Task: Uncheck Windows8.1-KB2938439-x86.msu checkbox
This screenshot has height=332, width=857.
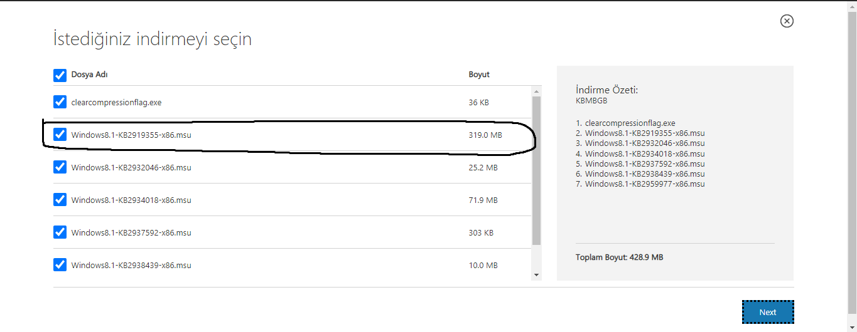Action: (60, 265)
